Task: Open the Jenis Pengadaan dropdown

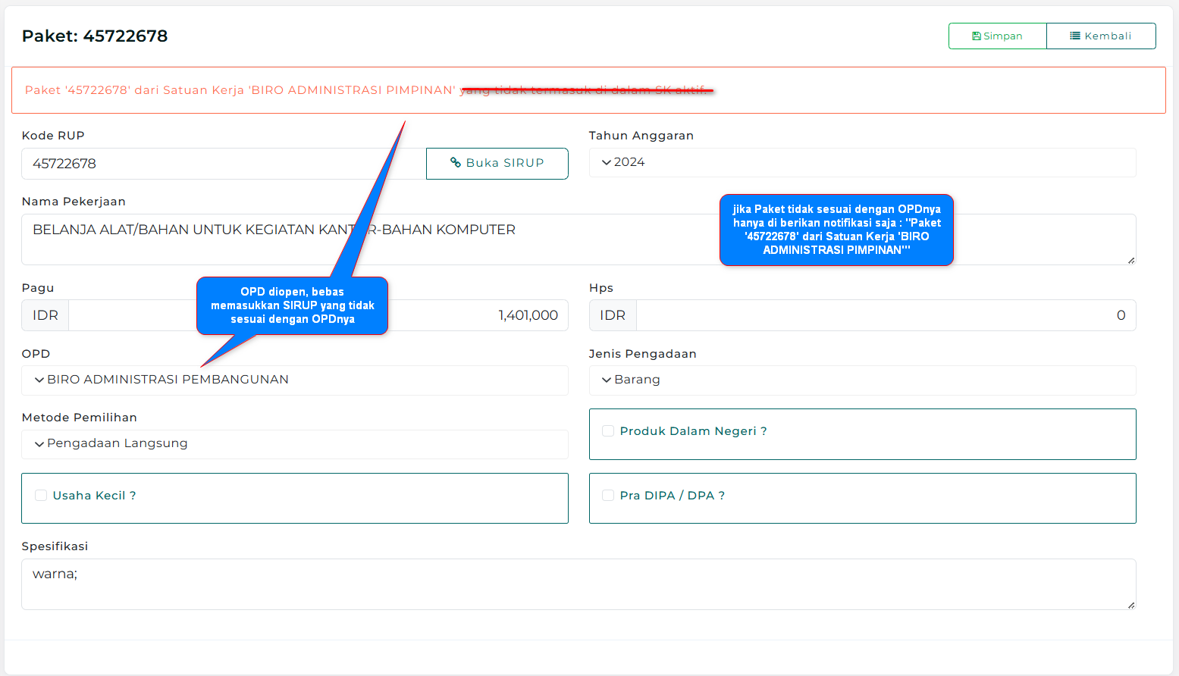Action: tap(861, 380)
